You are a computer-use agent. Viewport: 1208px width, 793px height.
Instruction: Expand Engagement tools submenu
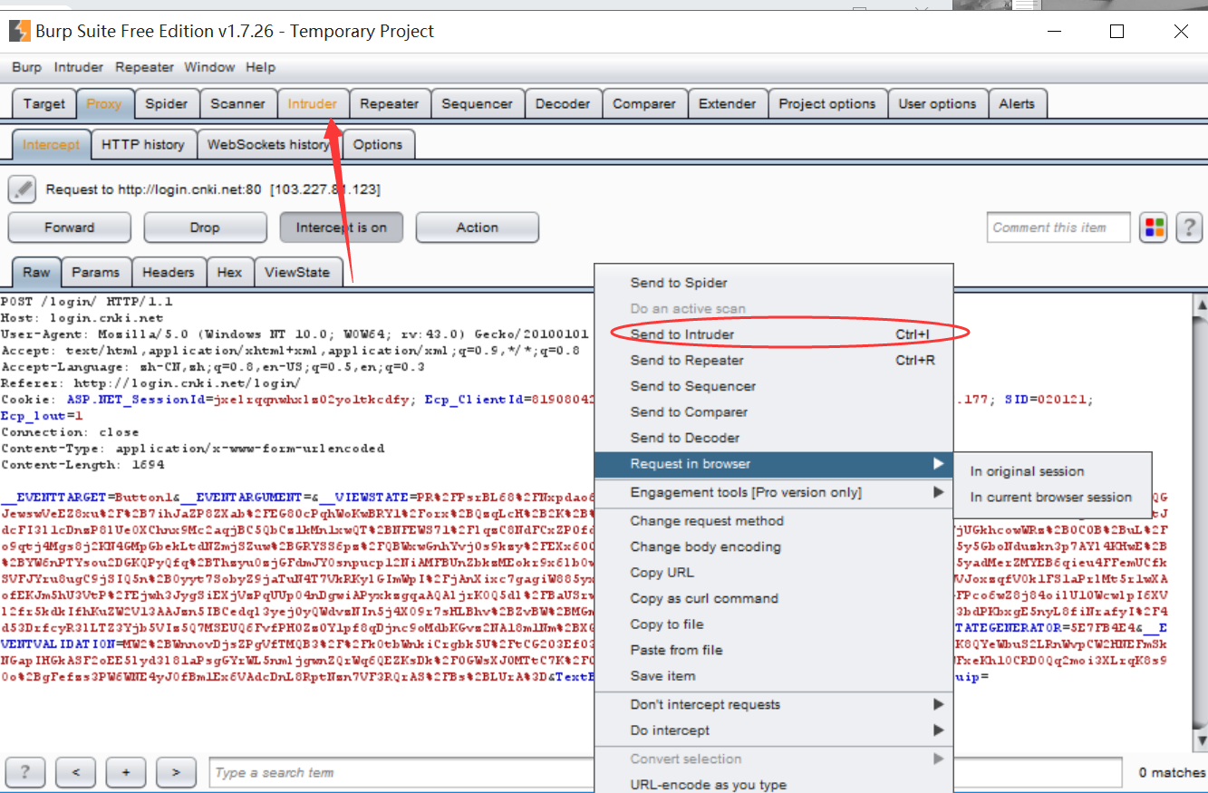coord(774,492)
